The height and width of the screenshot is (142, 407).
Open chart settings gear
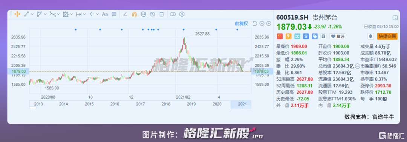182,14
